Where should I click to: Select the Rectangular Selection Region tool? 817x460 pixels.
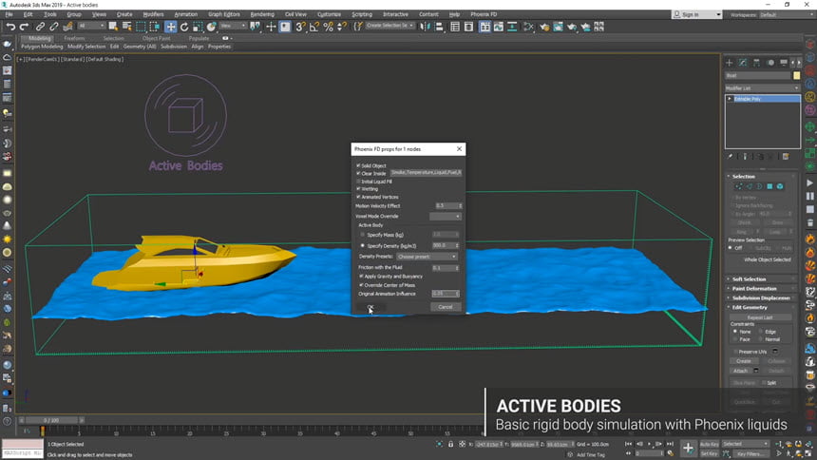141,27
